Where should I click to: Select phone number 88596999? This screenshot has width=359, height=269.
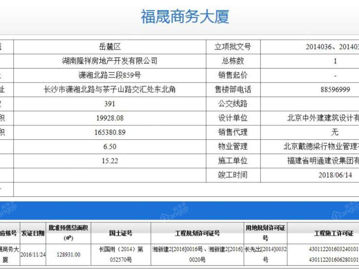335,90
